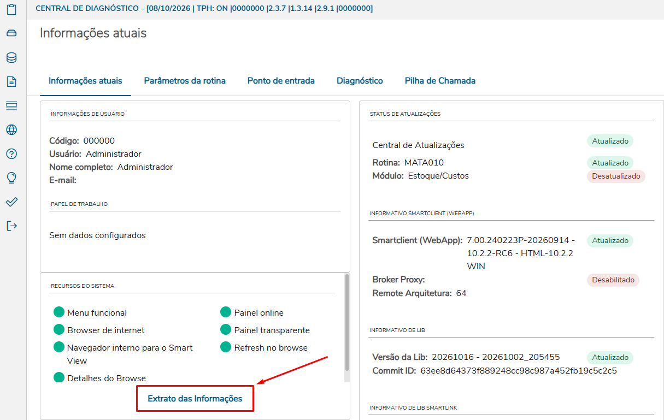Select the database cylinder sidebar icon
Image resolution: width=664 pixels, height=420 pixels.
[x=11, y=57]
